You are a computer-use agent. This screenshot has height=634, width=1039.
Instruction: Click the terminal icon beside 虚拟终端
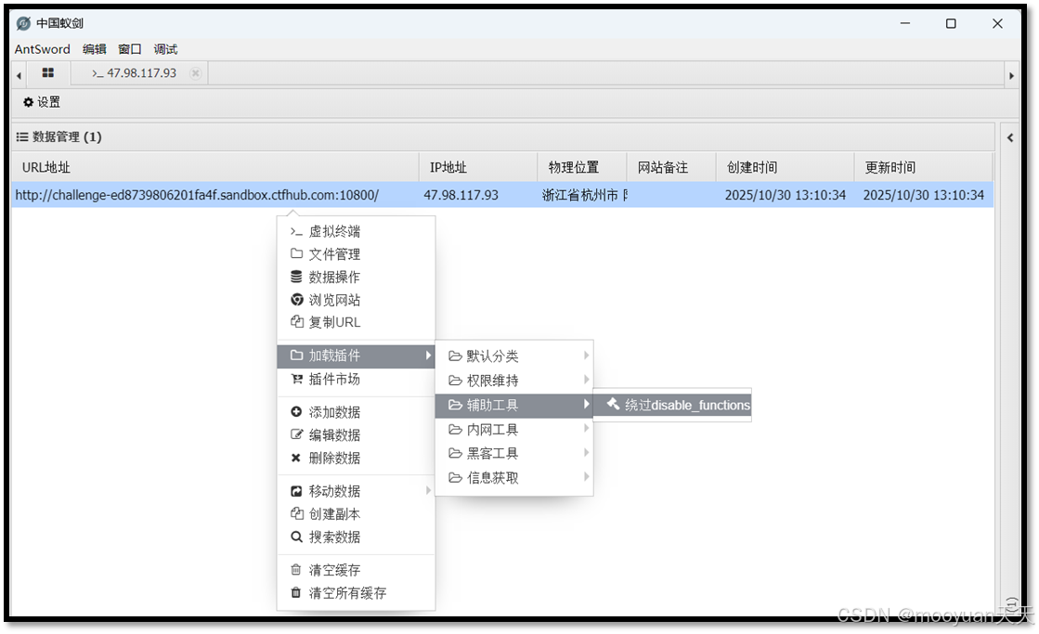(x=296, y=232)
